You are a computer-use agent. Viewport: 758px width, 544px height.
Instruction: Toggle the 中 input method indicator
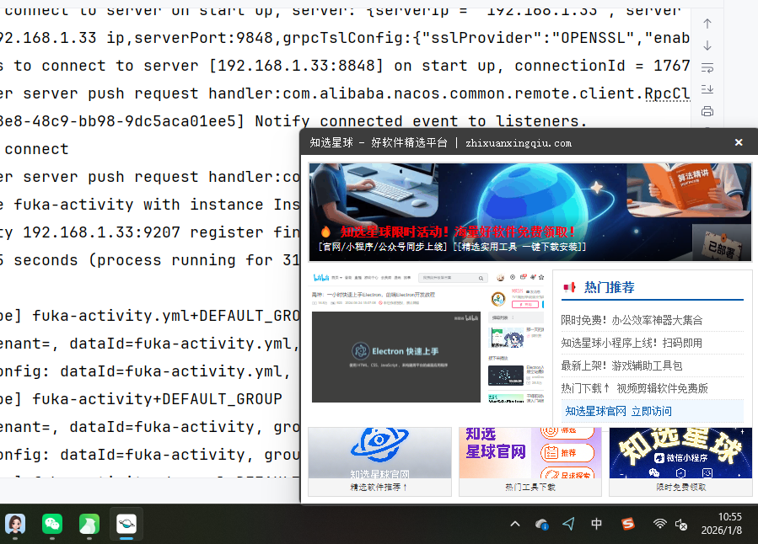[597, 524]
